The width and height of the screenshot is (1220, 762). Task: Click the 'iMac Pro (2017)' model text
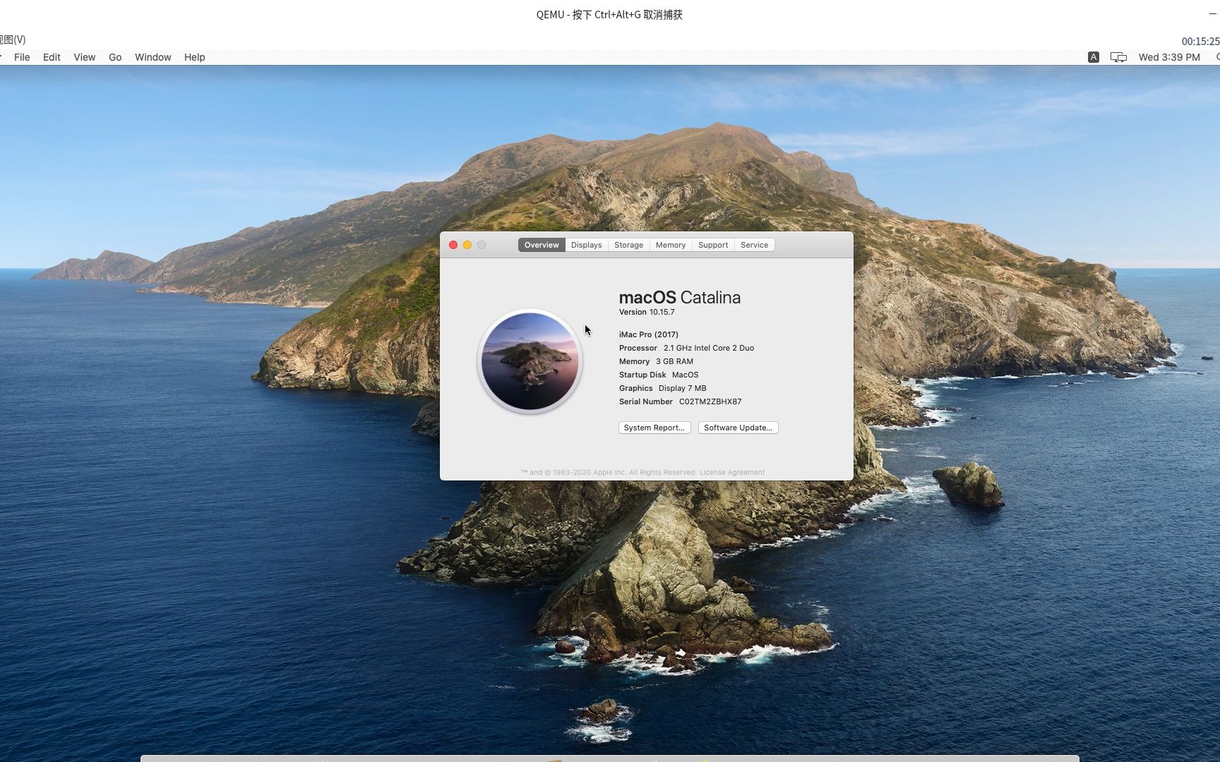pyautogui.click(x=649, y=334)
